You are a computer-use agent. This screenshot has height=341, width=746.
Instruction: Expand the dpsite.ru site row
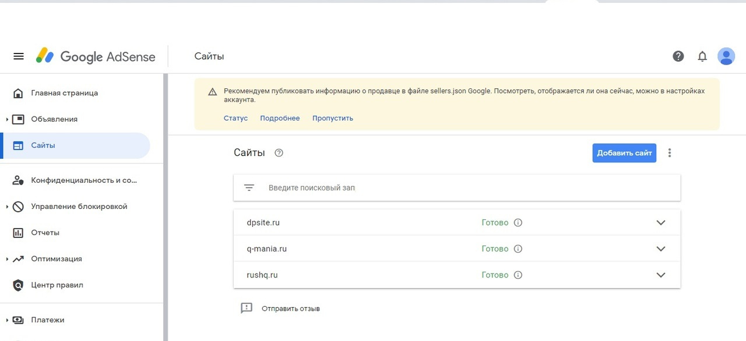coord(661,223)
